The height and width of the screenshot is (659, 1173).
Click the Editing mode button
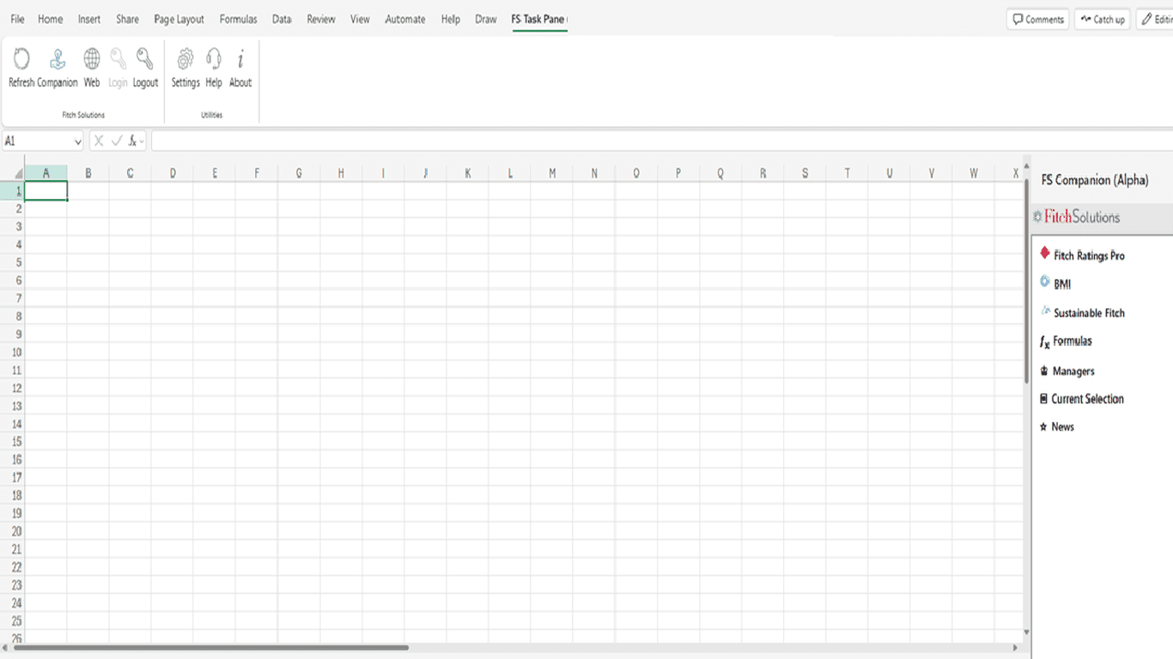pyautogui.click(x=1155, y=20)
